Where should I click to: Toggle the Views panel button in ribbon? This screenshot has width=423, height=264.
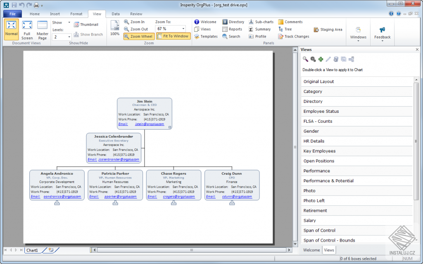(202, 29)
